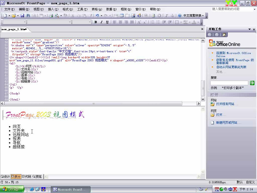Toggle center alignment

(x=120, y=22)
